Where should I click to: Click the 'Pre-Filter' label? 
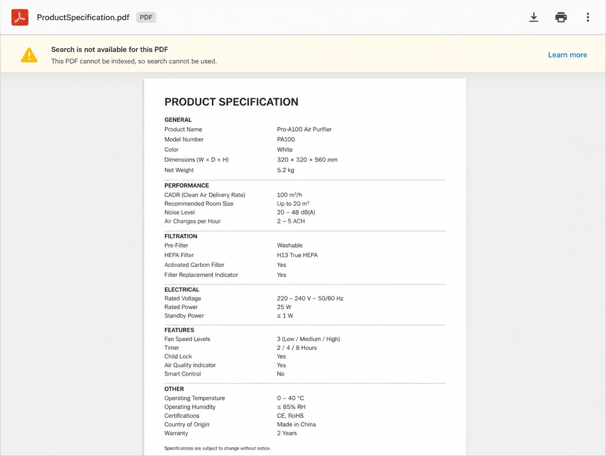[x=176, y=245]
